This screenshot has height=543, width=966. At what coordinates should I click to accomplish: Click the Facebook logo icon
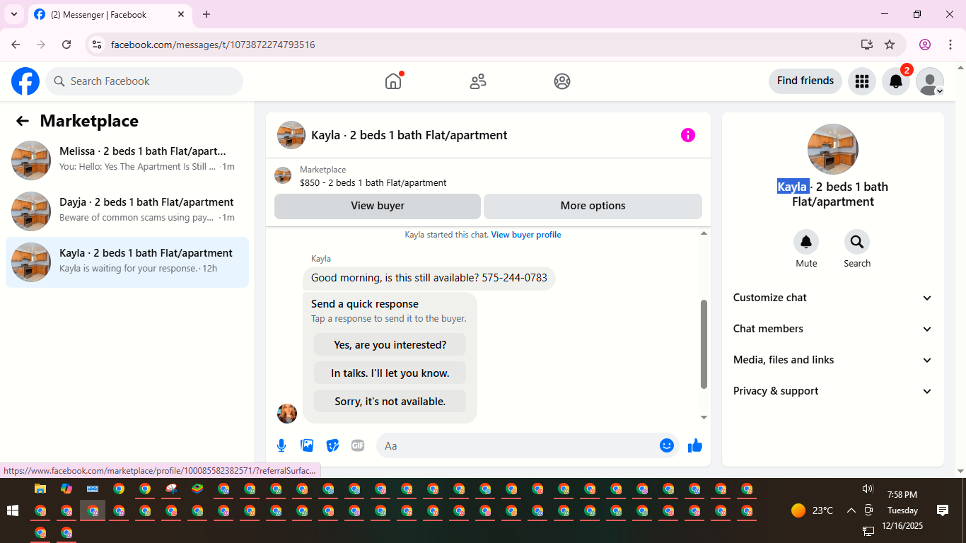[25, 81]
